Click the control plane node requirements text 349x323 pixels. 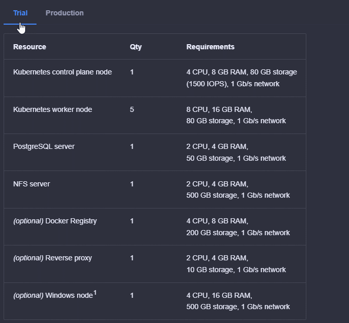click(x=241, y=78)
